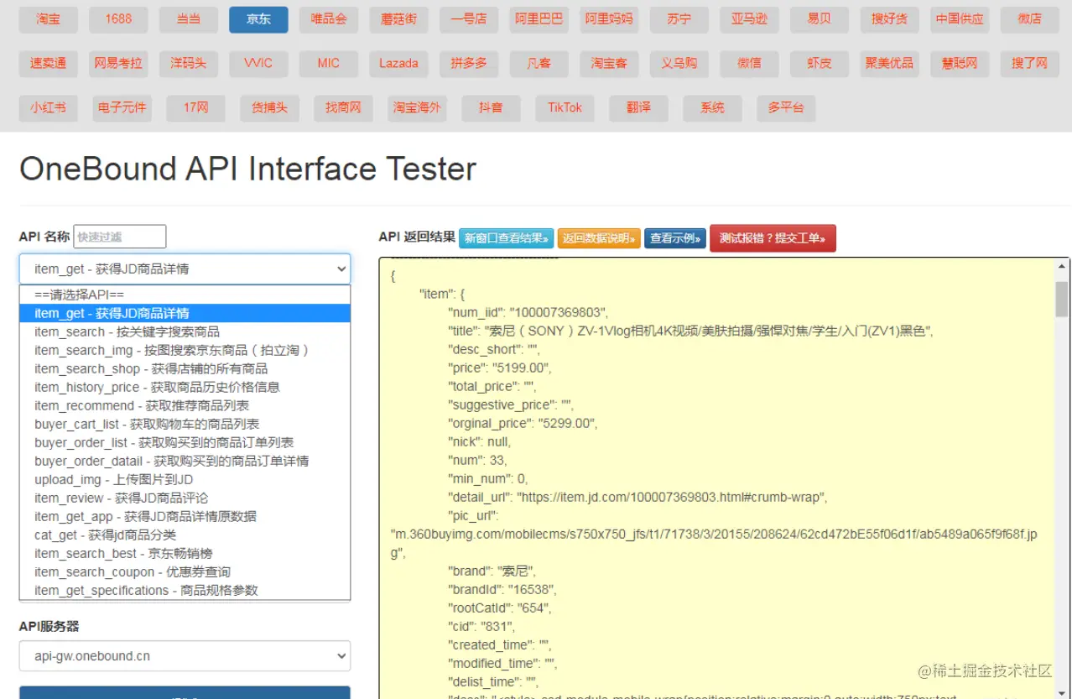This screenshot has width=1072, height=699.
Task: Go to the 多平台 tab
Action: tap(786, 108)
